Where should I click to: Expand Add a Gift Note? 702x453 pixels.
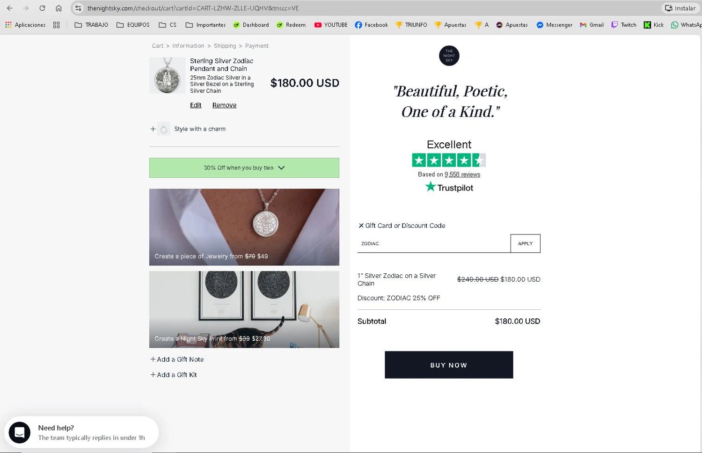pos(177,359)
